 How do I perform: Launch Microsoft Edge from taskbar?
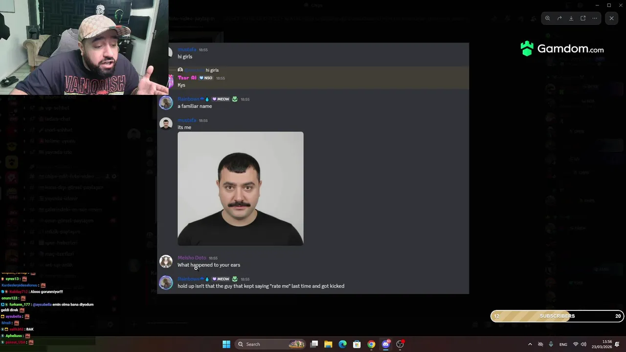point(342,344)
